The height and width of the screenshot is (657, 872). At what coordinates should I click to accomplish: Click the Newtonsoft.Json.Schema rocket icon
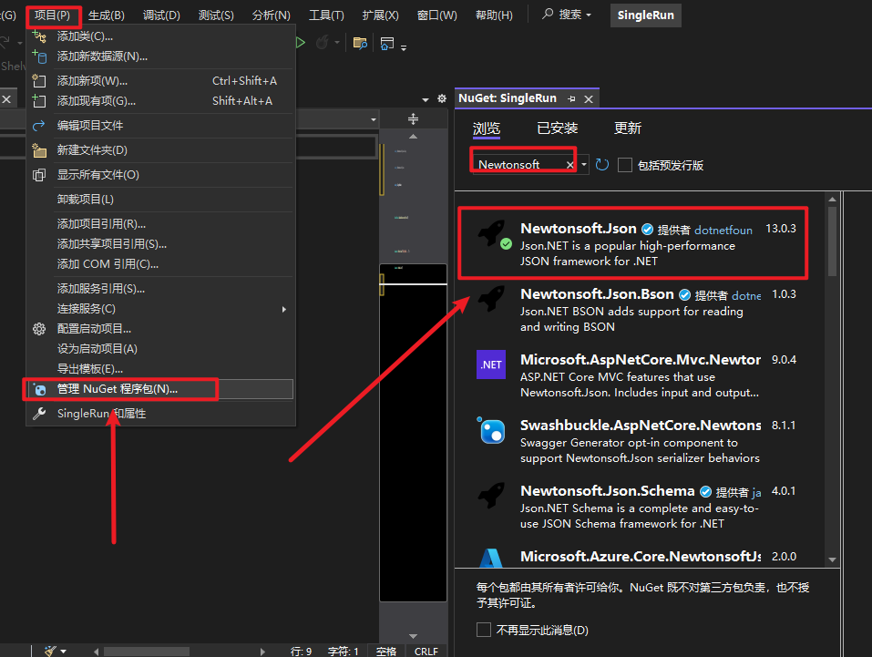pos(491,496)
